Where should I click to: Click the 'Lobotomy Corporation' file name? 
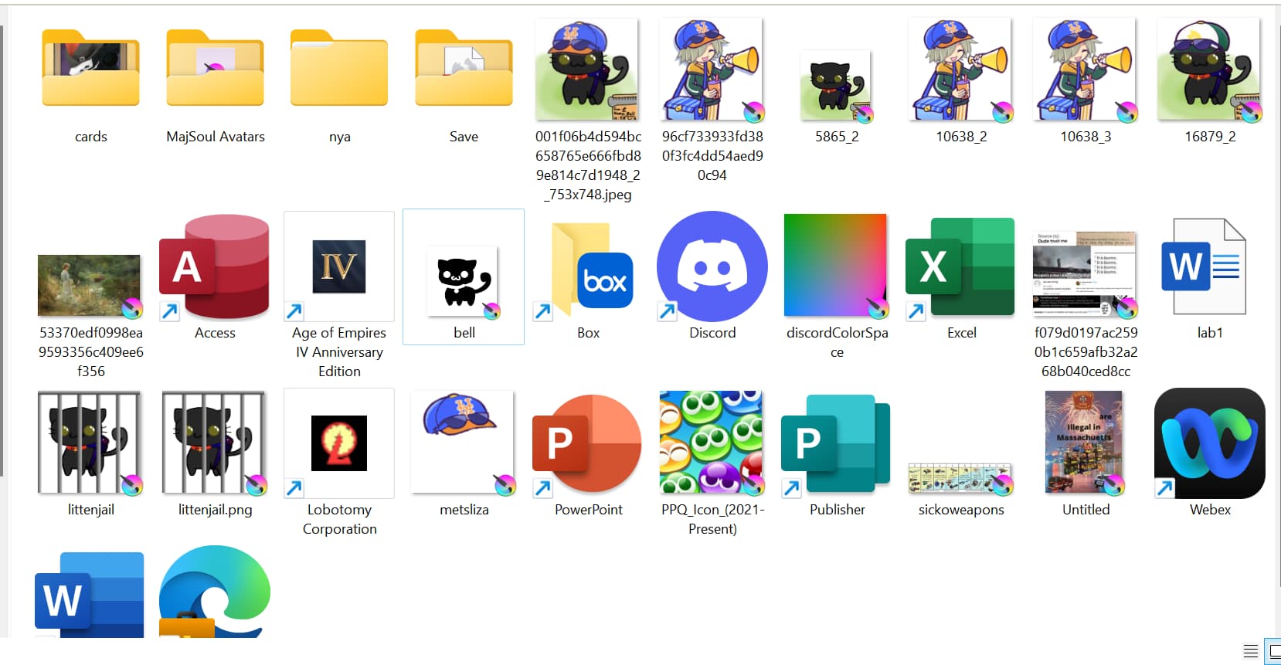pos(339,519)
